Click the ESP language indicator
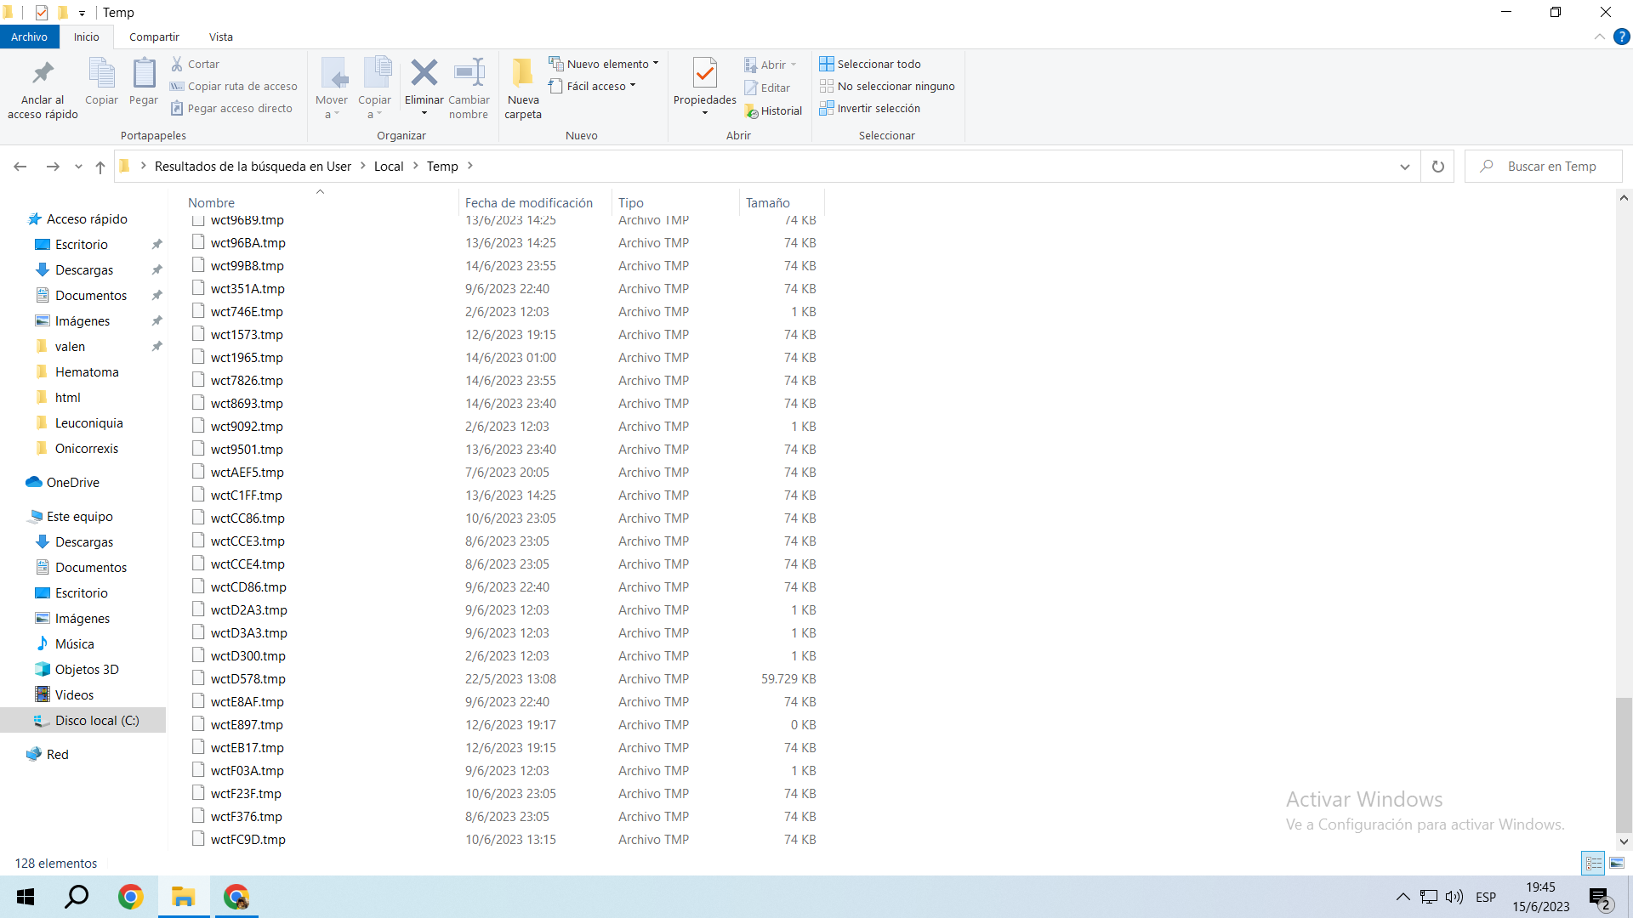This screenshot has width=1633, height=918. point(1486,897)
